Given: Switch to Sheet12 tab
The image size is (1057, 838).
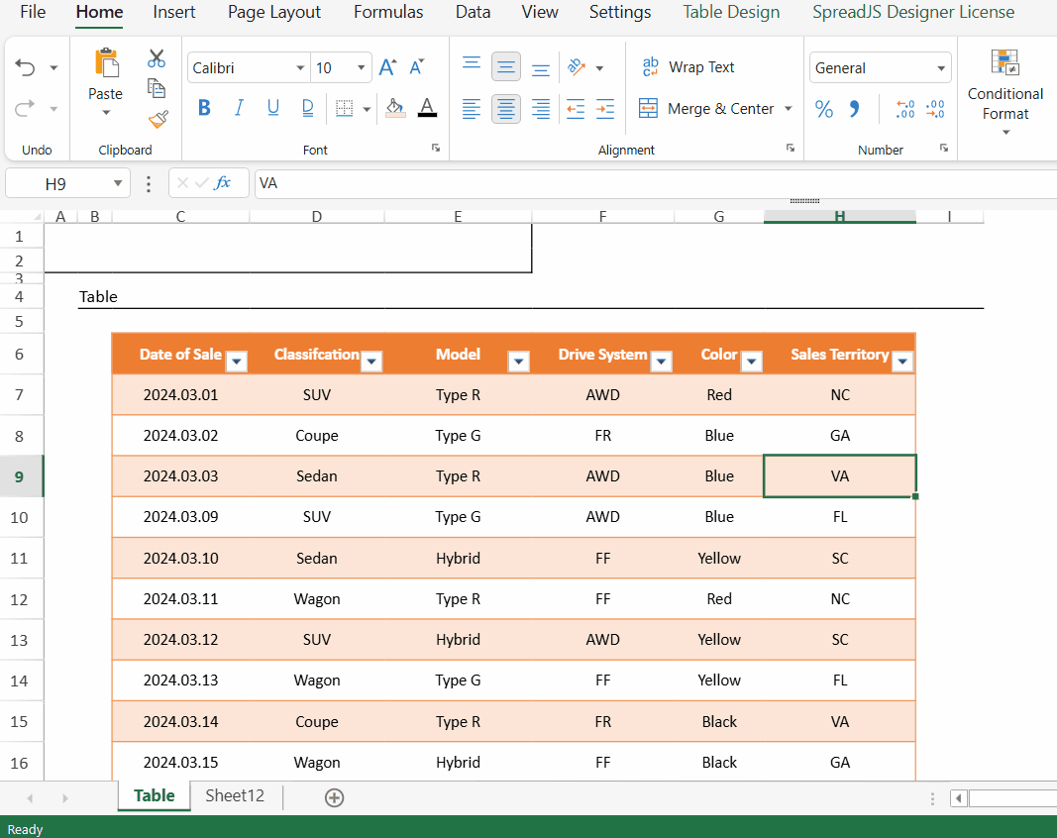Looking at the screenshot, I should 235,795.
